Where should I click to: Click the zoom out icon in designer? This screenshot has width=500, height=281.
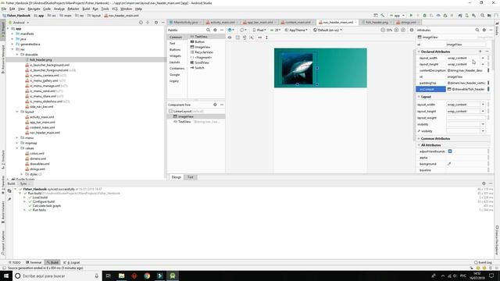point(383,30)
